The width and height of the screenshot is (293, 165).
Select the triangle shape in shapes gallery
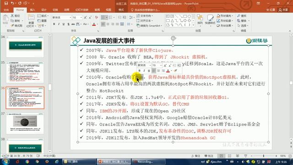tap(172, 21)
